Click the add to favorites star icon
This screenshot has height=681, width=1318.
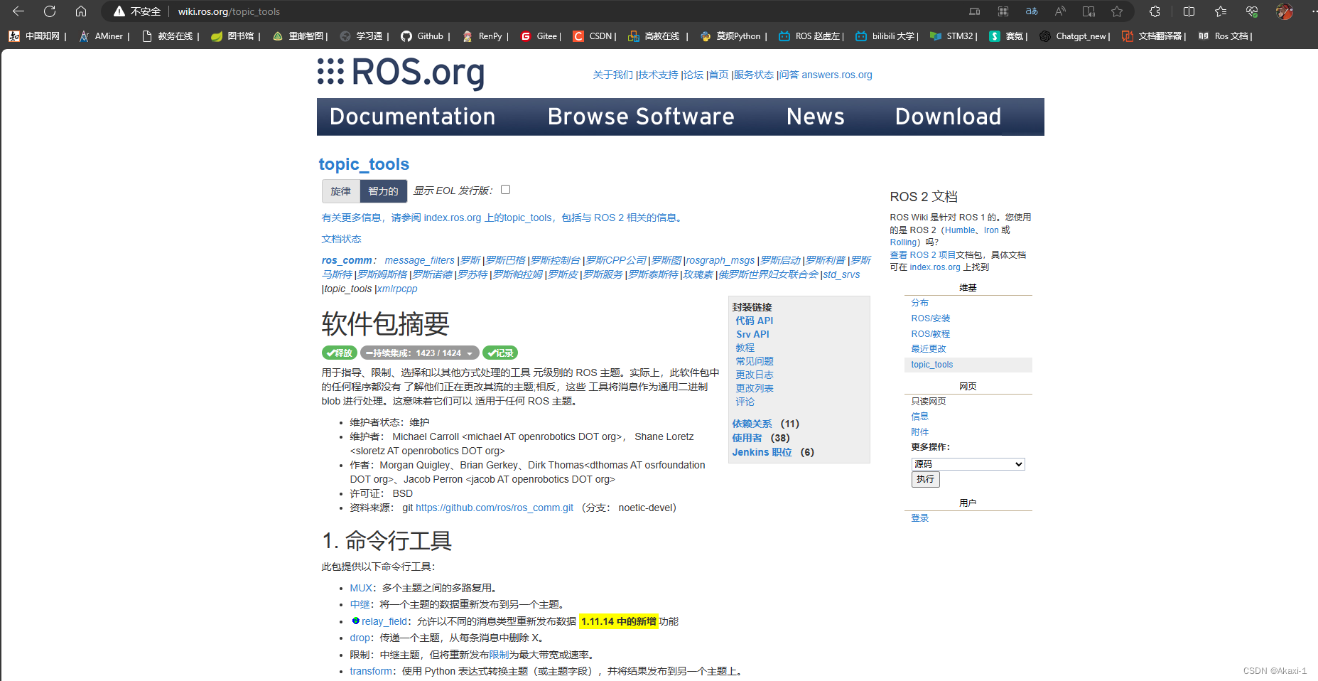pos(1117,11)
